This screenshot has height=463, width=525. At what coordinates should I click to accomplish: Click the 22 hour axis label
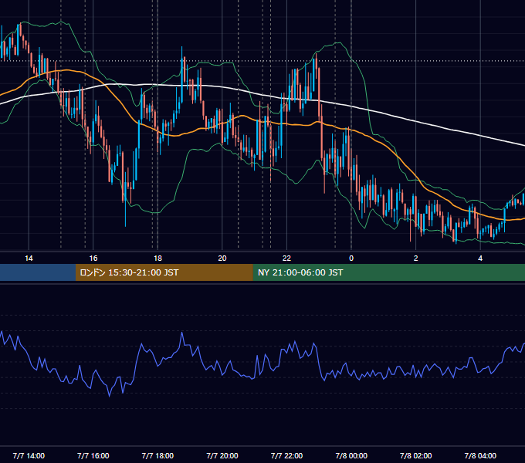coord(287,259)
